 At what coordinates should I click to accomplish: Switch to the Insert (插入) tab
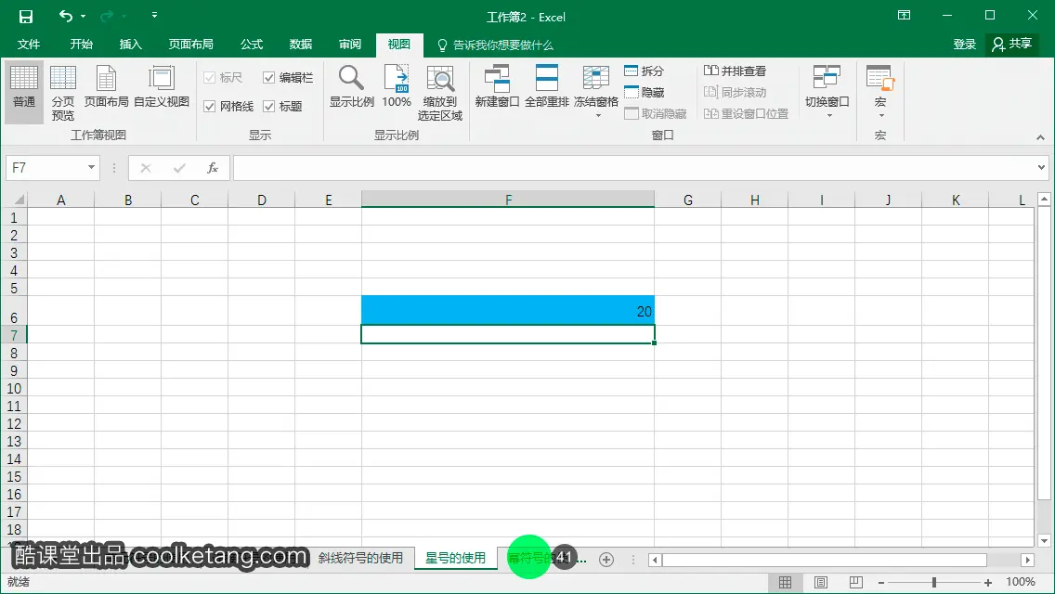coord(131,45)
